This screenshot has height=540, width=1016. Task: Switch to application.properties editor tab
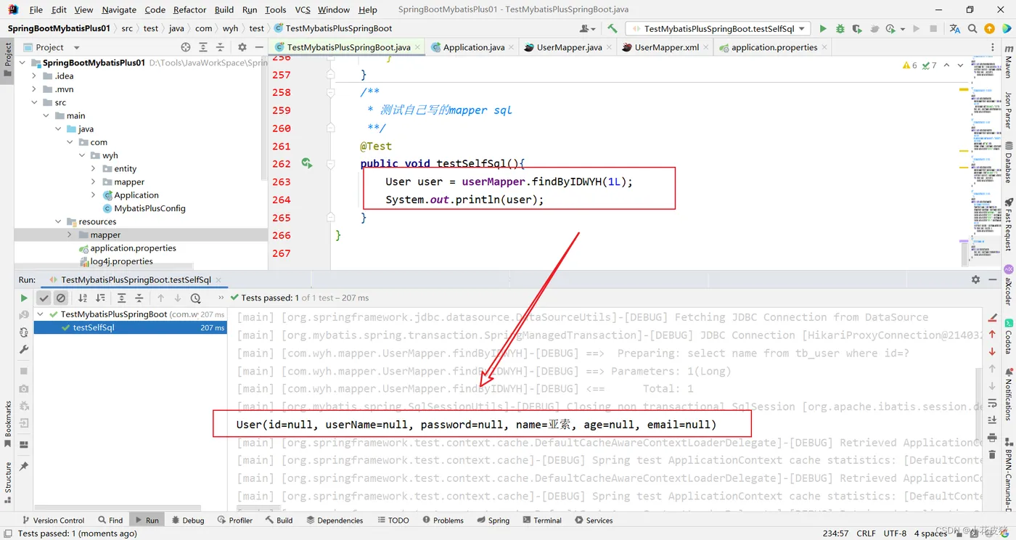pyautogui.click(x=774, y=47)
